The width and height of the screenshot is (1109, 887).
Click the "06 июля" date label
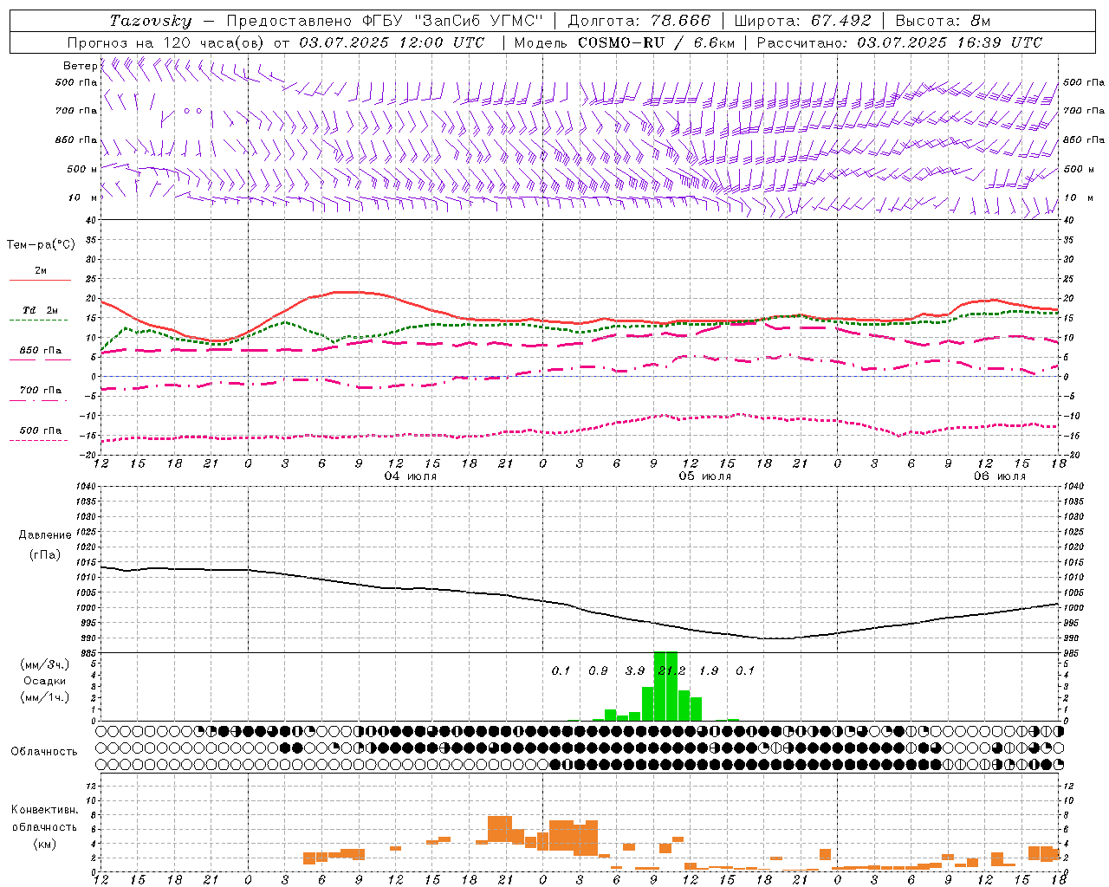(x=1000, y=476)
